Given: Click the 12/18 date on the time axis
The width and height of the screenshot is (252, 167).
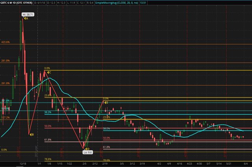Looking at the screenshot, I should coord(23,164).
